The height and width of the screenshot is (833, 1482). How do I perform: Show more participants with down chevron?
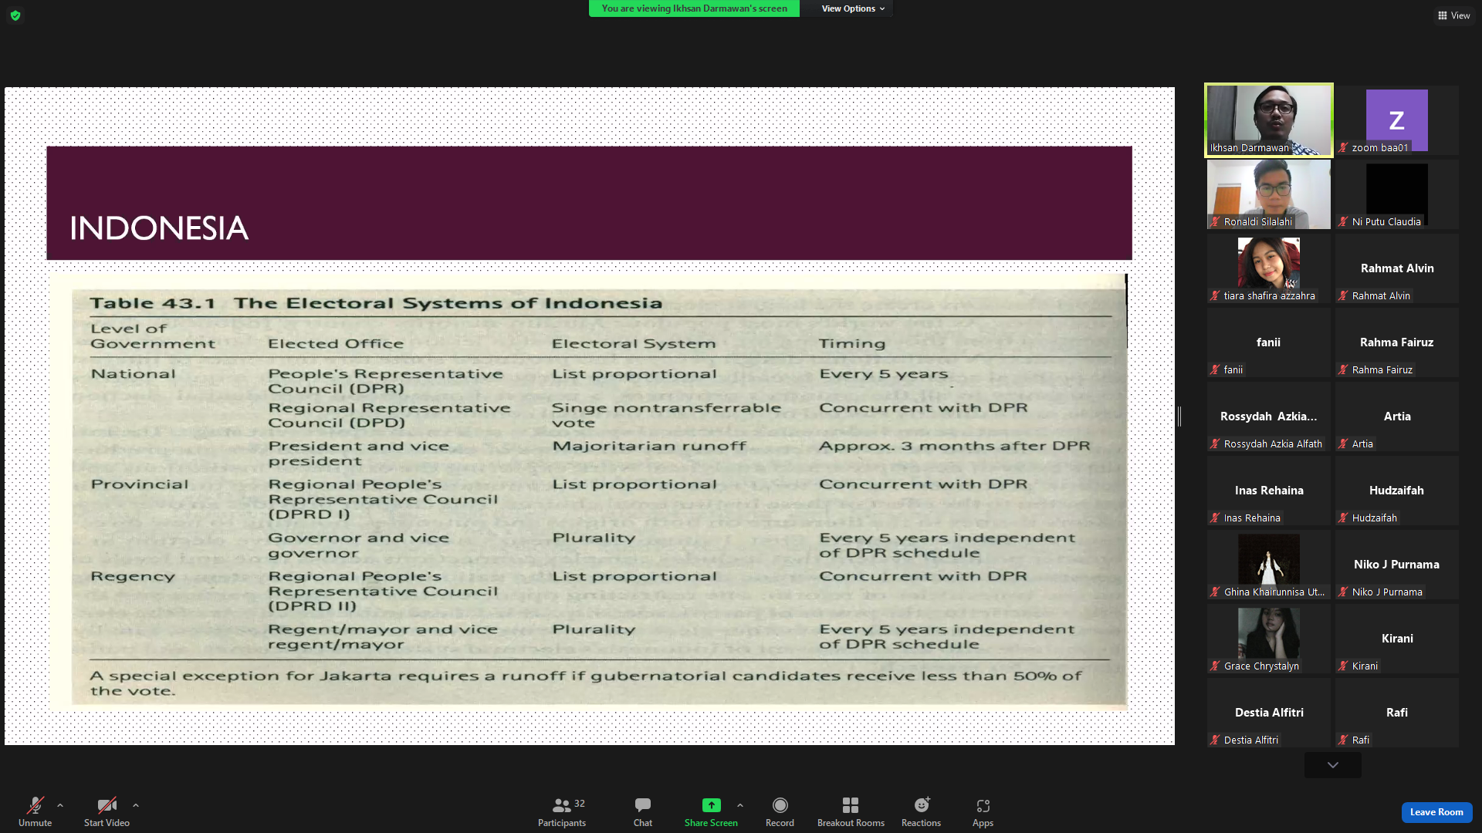[x=1333, y=765]
